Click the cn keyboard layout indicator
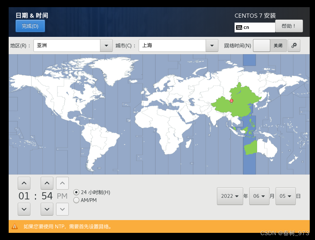The image size is (315, 240). pyautogui.click(x=254, y=27)
